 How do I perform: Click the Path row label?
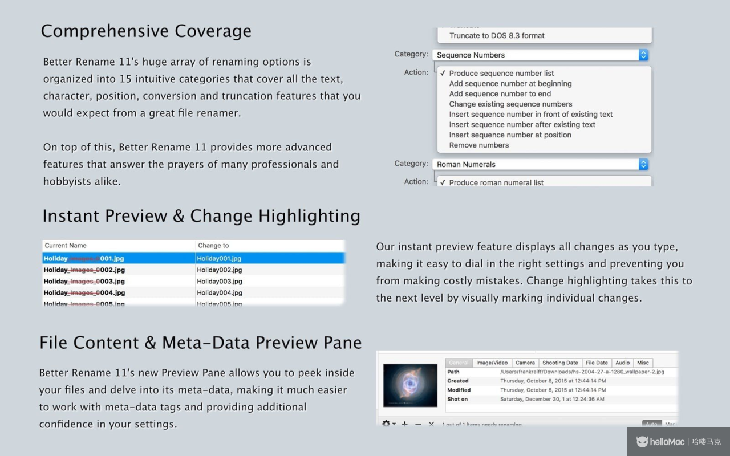tap(453, 372)
